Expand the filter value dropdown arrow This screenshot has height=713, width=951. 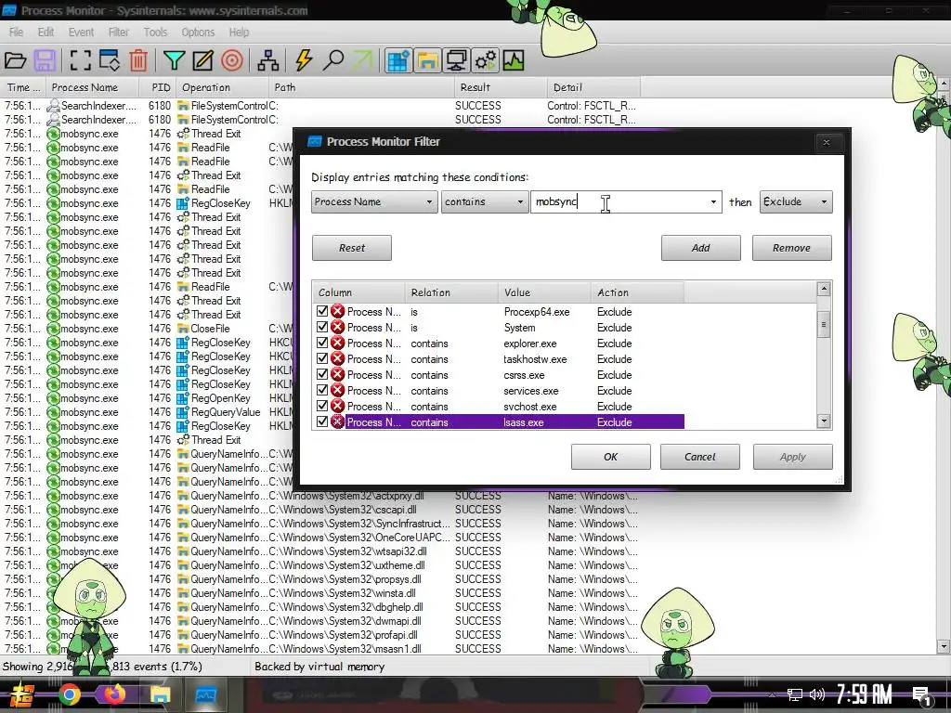coord(713,201)
